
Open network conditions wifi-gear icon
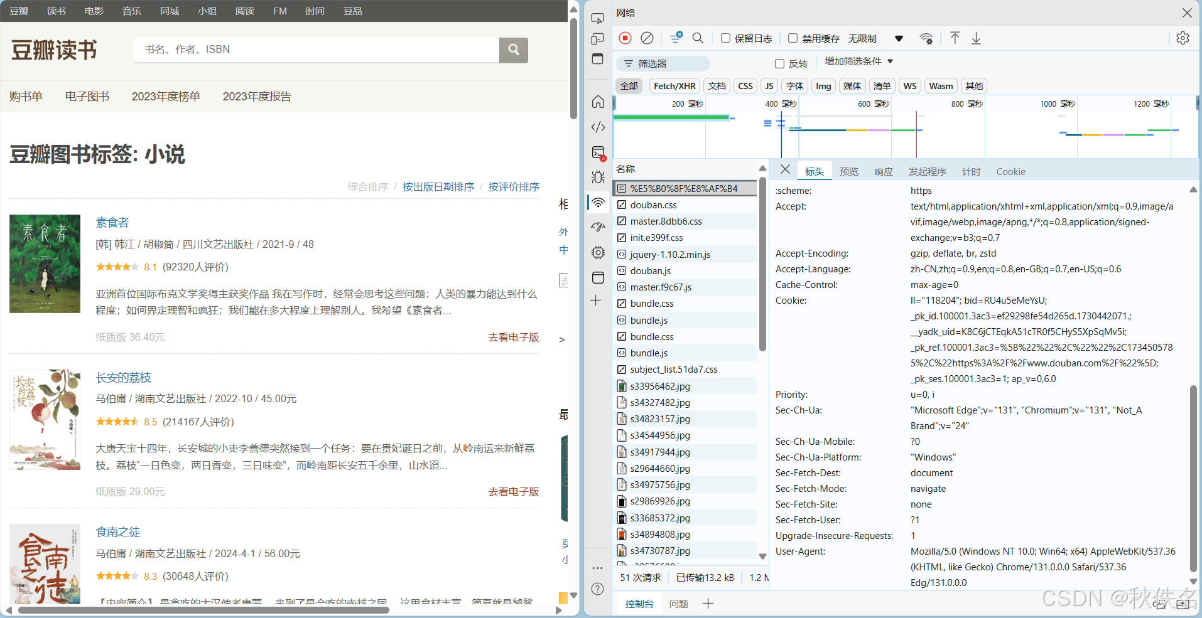pos(926,38)
